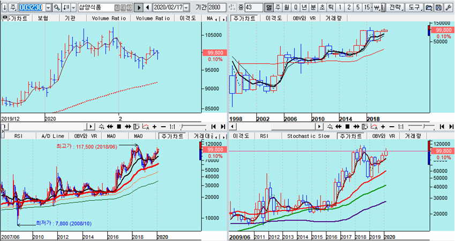Select the Q quarterly period toggle
Viewport: 455px width, 241px height.
click(x=296, y=7)
